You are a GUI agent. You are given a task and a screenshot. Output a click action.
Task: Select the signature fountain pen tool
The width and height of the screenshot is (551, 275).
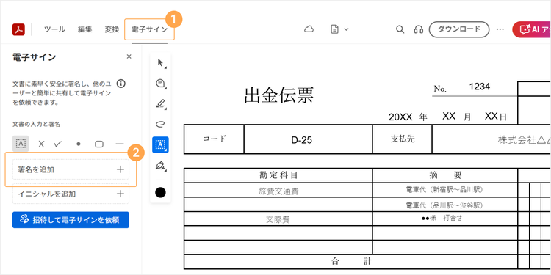pos(161,166)
